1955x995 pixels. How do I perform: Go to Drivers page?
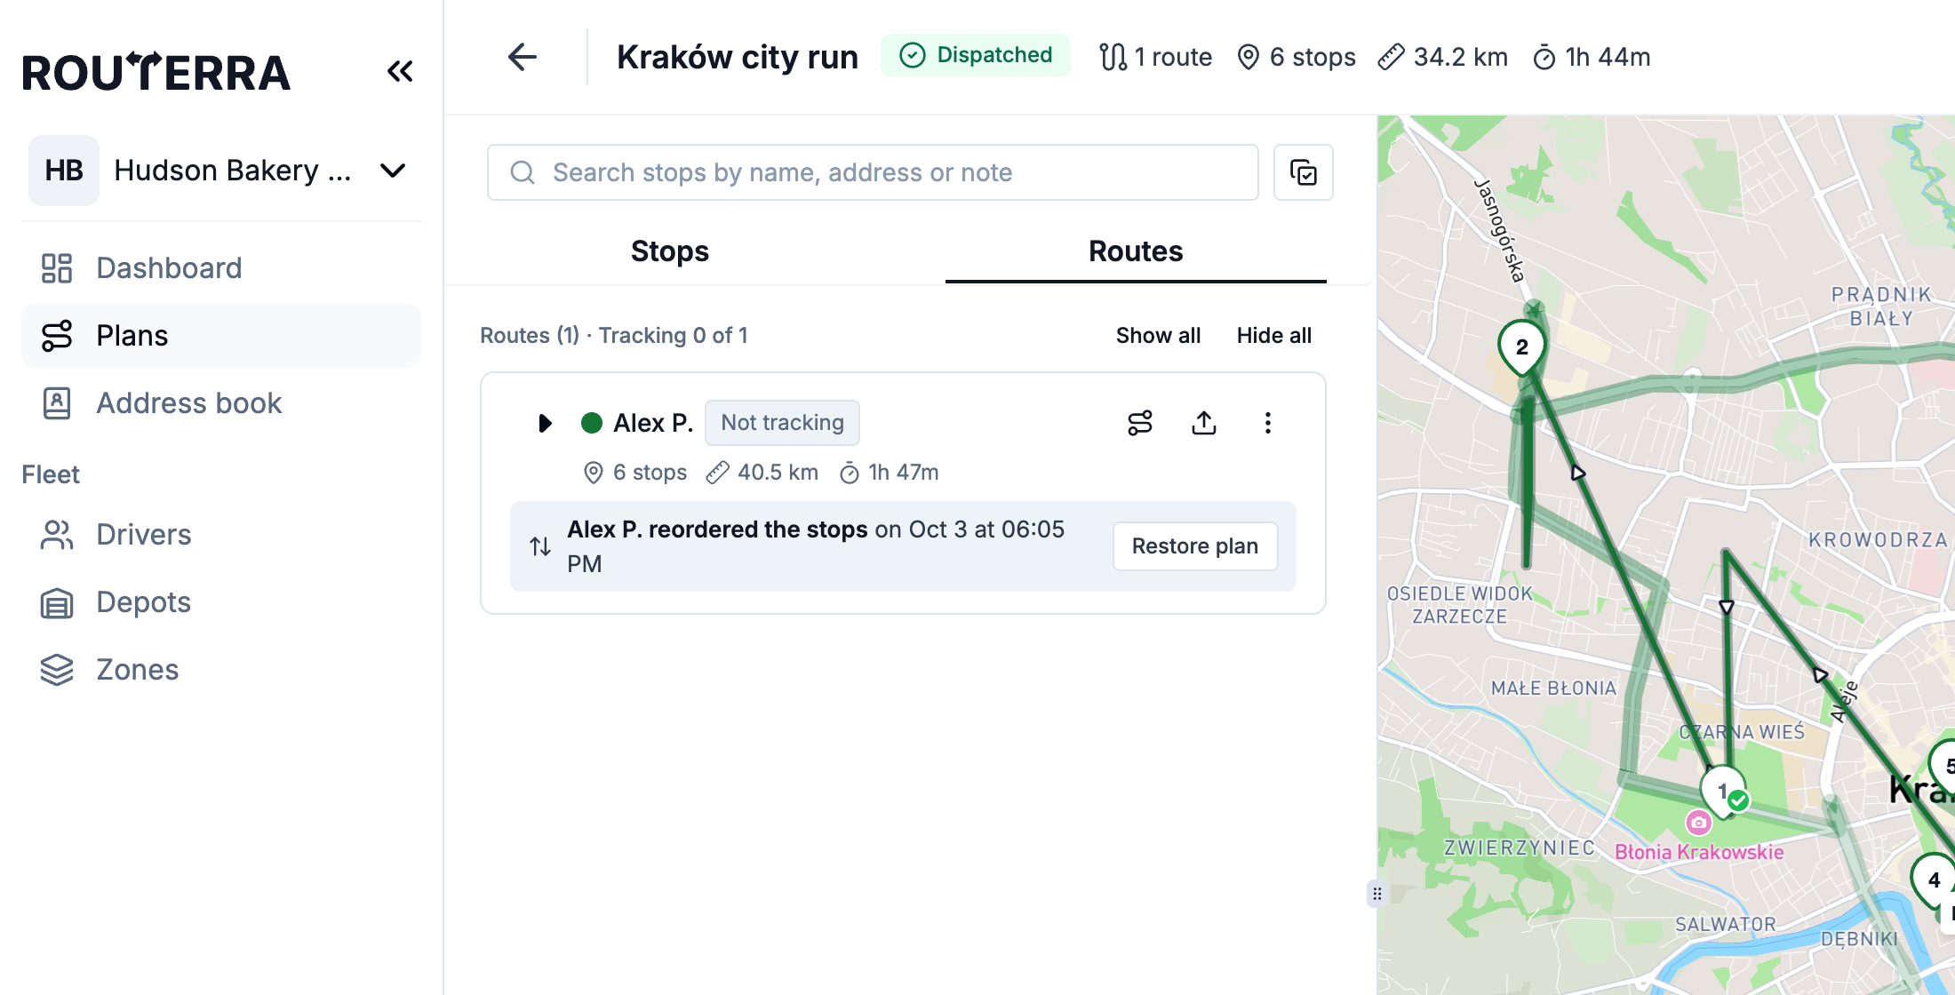coord(221,535)
